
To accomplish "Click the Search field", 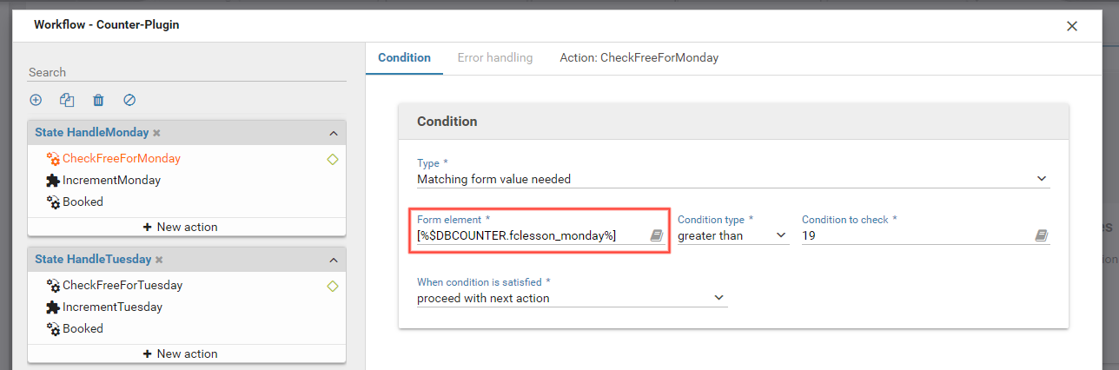I will (187, 72).
